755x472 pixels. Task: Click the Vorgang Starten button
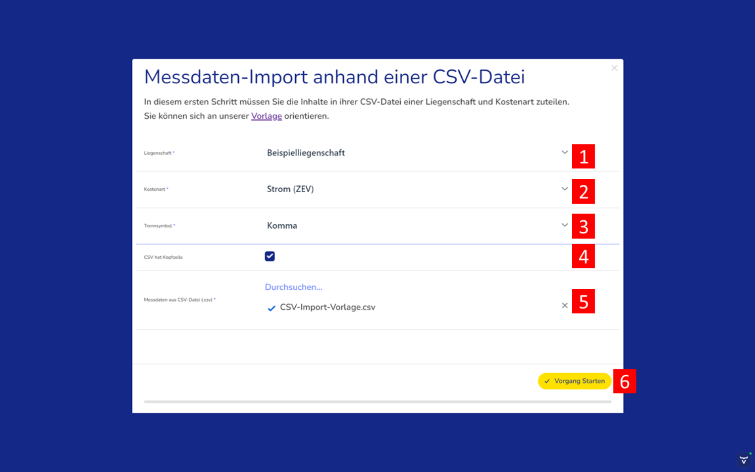[574, 381]
